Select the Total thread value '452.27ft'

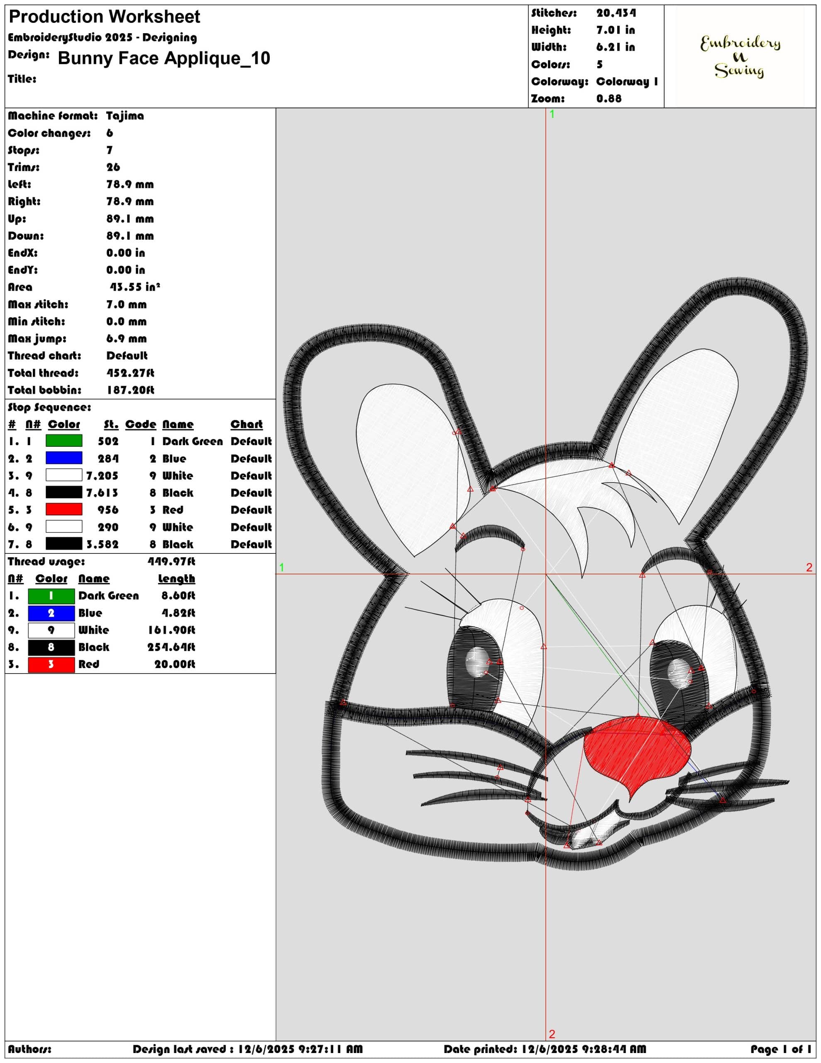tap(130, 373)
